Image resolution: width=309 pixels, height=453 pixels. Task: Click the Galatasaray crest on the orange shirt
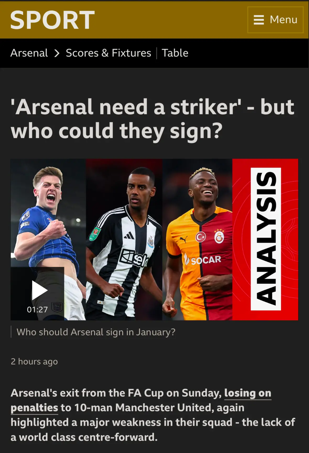(x=219, y=237)
